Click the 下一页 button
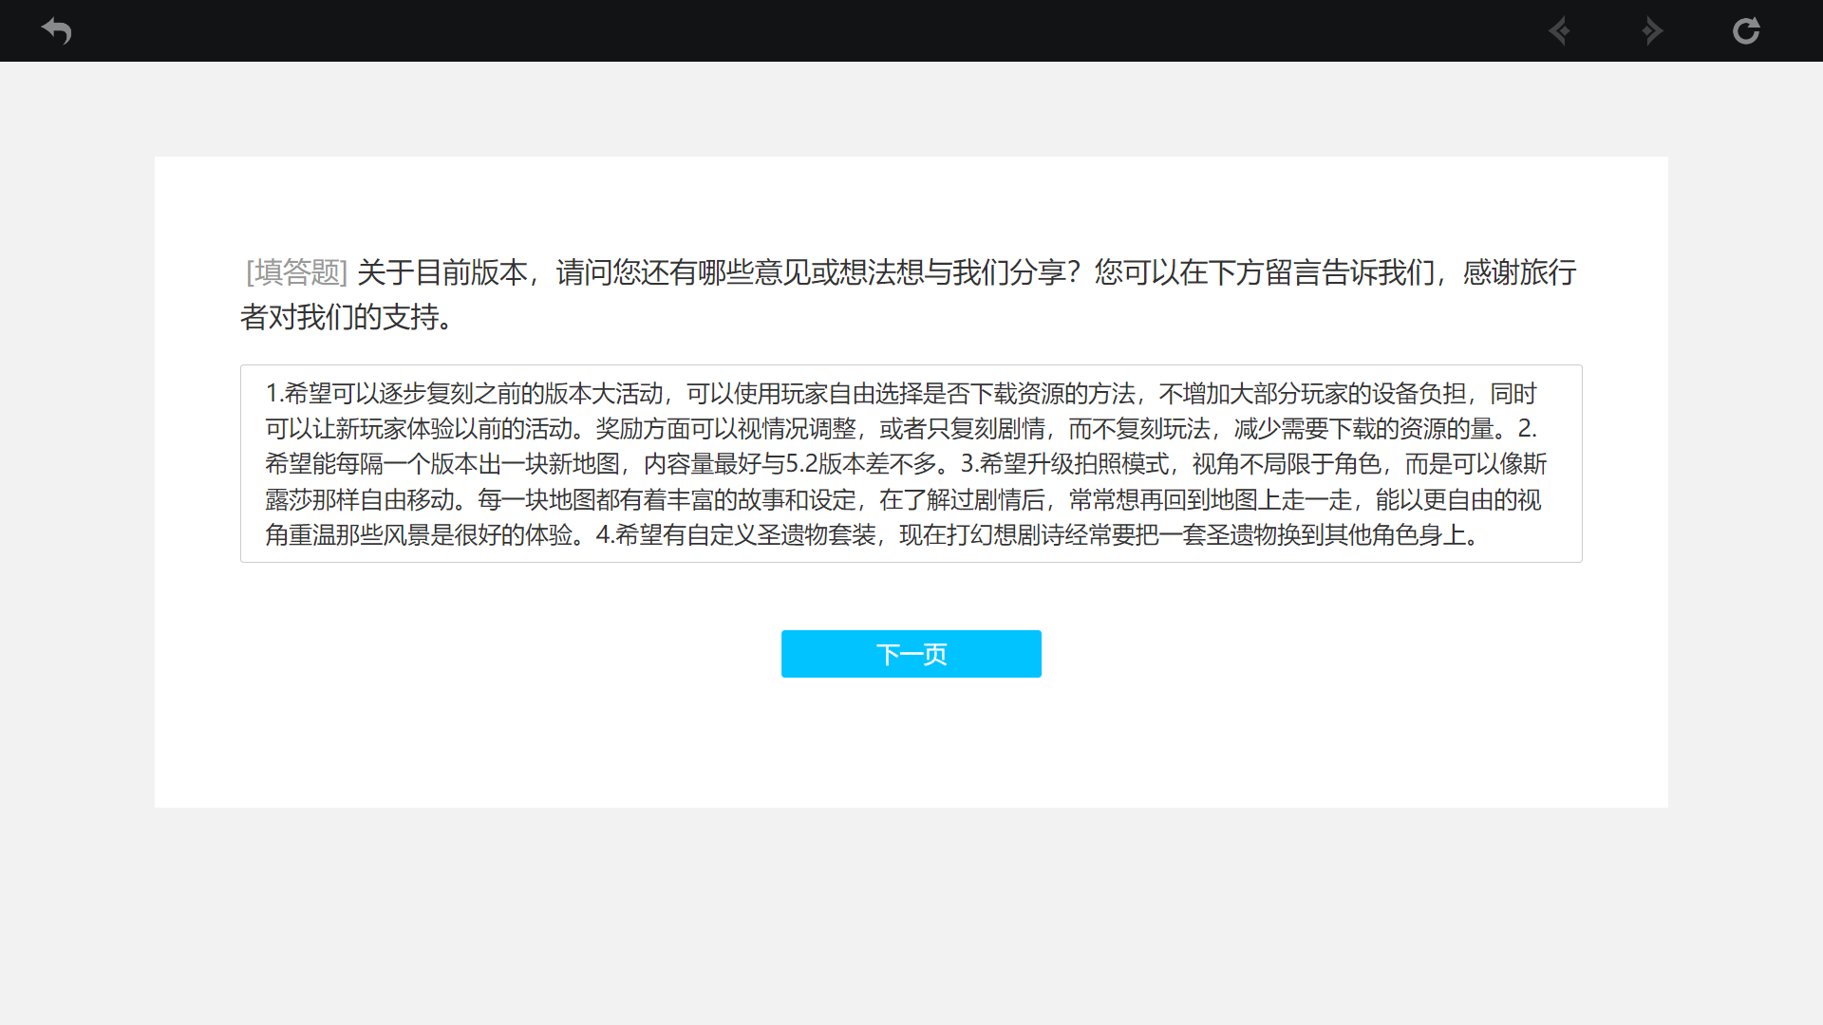The width and height of the screenshot is (1823, 1025). tap(911, 654)
